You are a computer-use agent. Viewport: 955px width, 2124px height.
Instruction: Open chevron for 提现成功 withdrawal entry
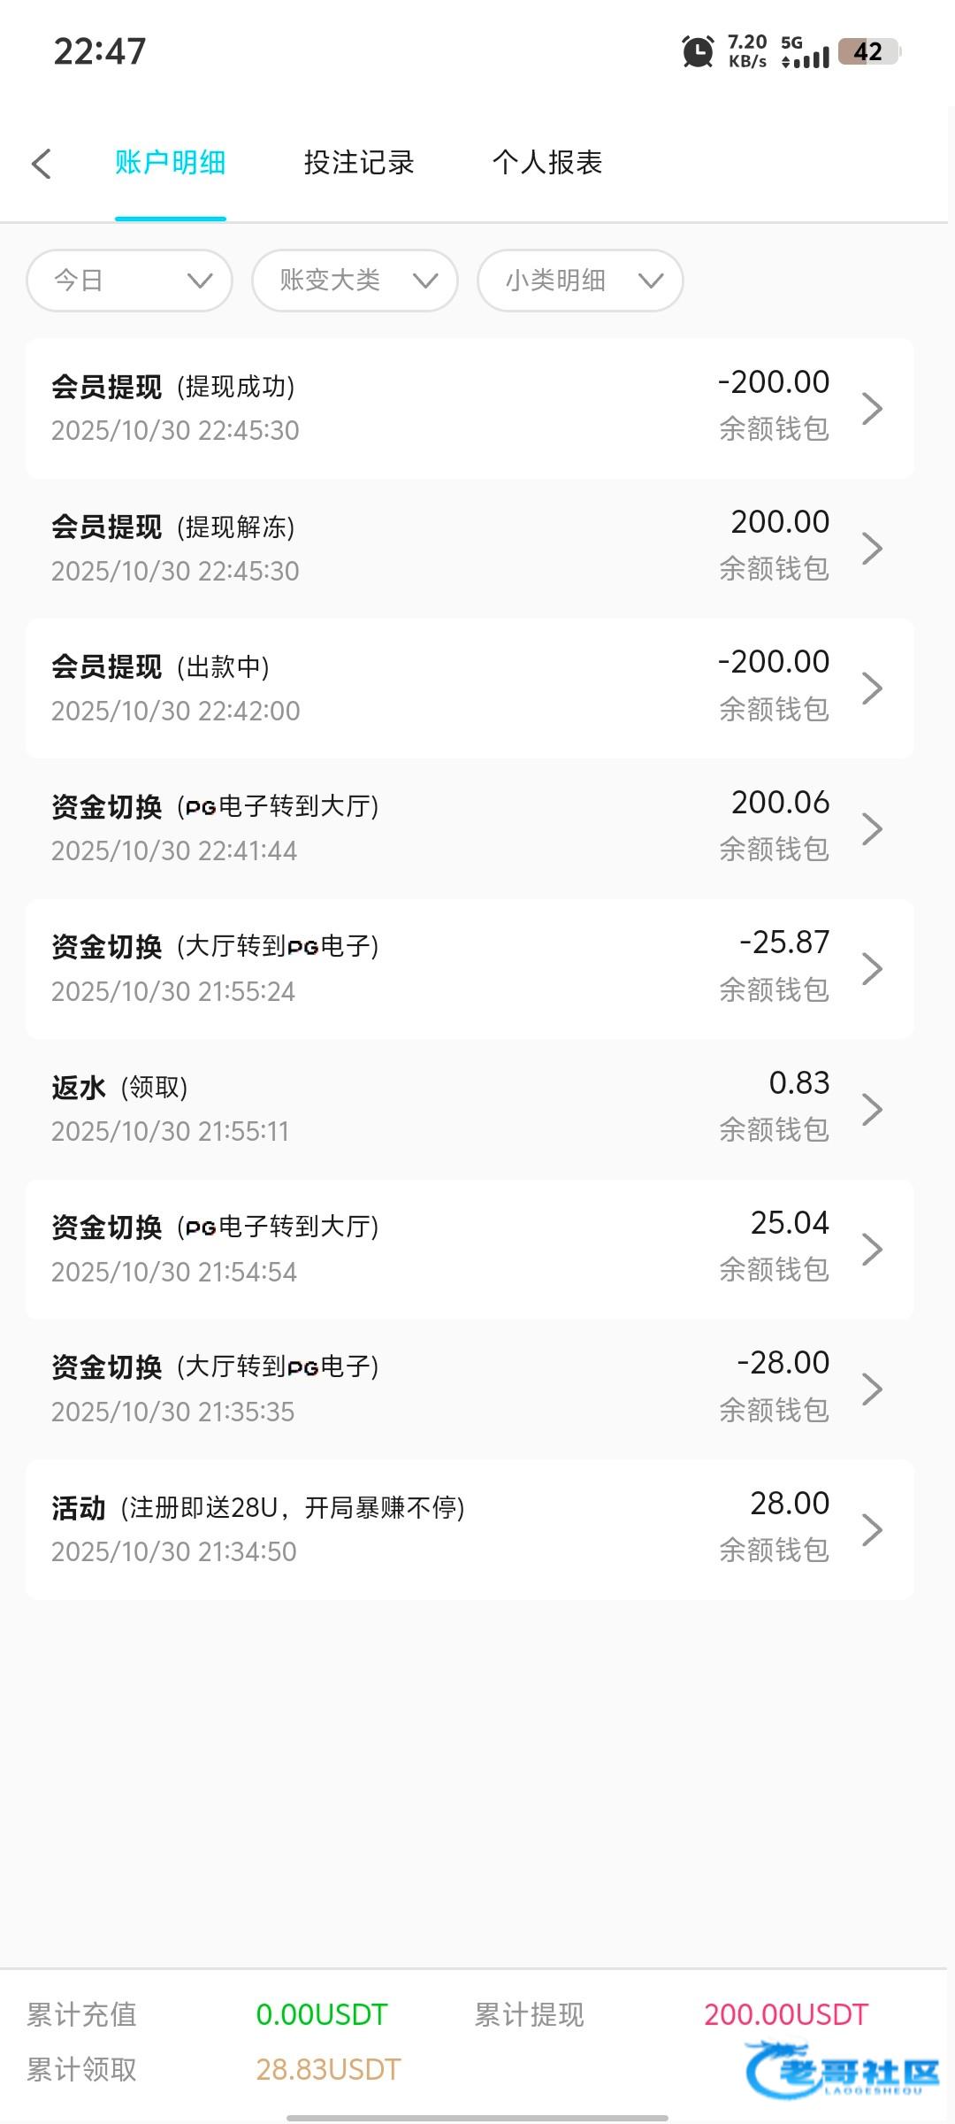[x=872, y=408]
